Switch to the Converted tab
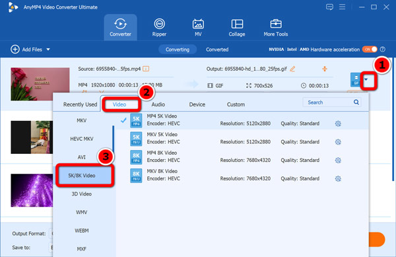The image size is (396, 257). pos(217,50)
